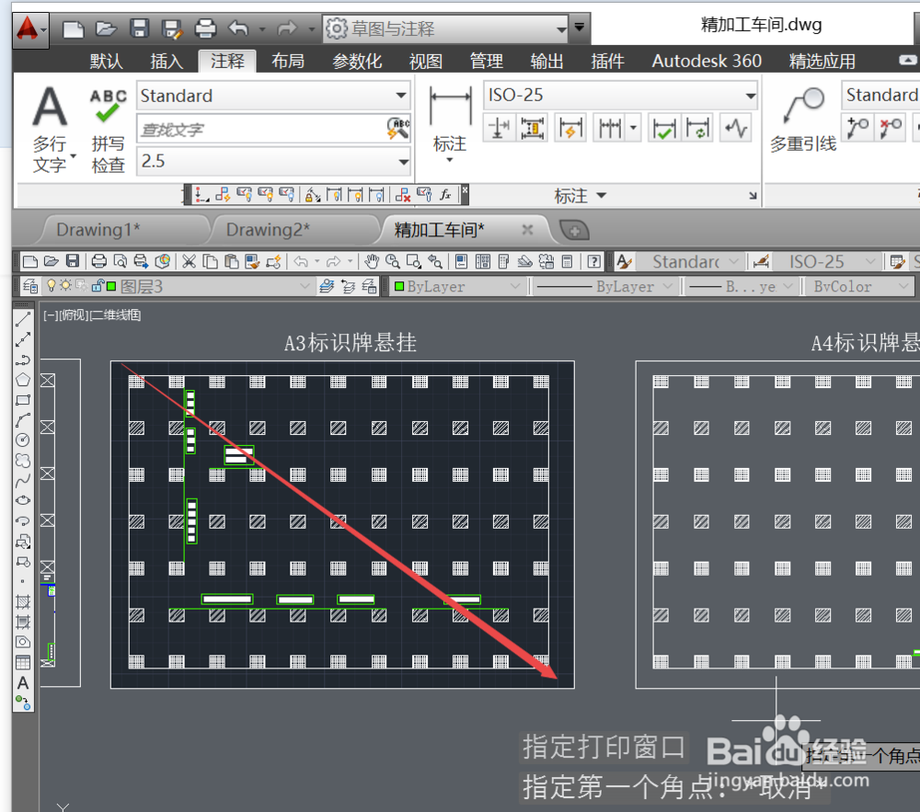
Task: Select the Revision Cloud tool
Action: [23, 460]
